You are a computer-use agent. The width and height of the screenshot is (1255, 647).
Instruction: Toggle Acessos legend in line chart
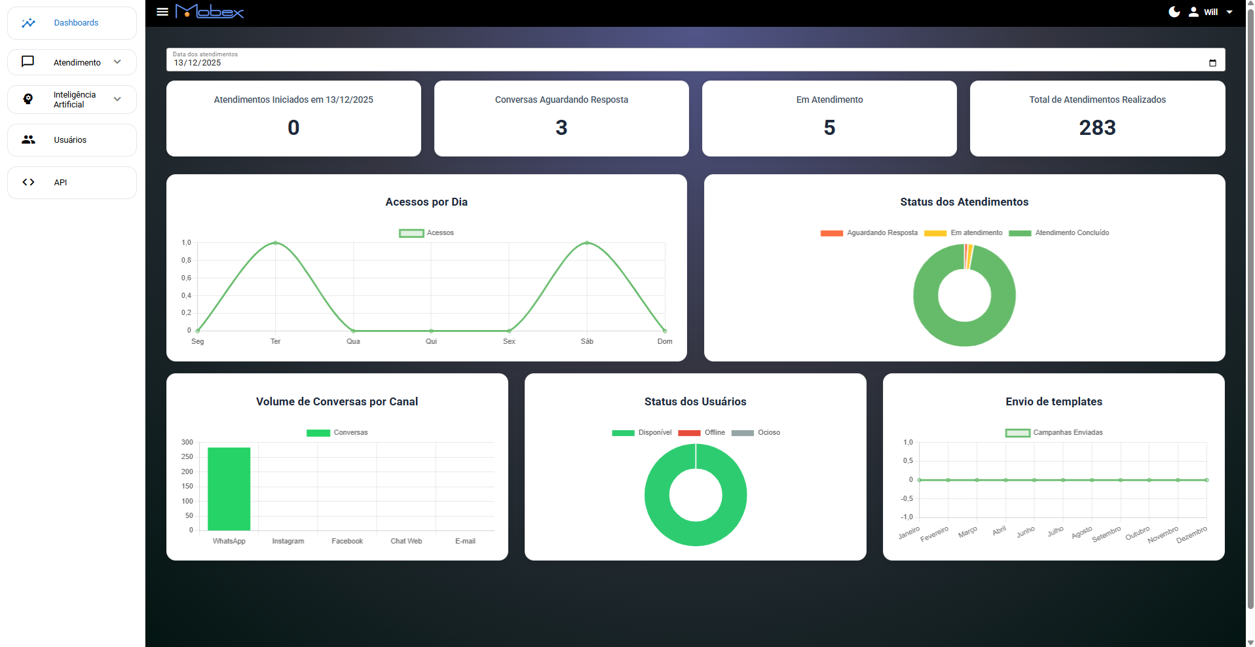(x=411, y=233)
